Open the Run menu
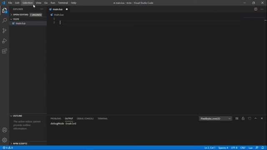 coord(53,3)
